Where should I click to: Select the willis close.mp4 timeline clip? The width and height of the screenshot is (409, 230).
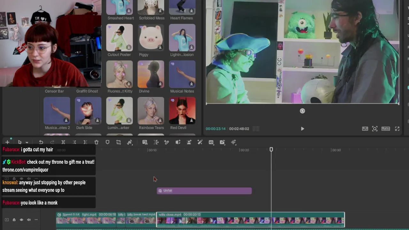pos(251,219)
